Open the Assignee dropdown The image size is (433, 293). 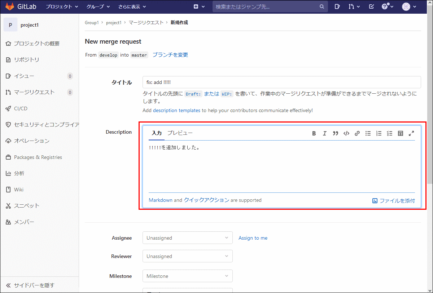pyautogui.click(x=188, y=238)
